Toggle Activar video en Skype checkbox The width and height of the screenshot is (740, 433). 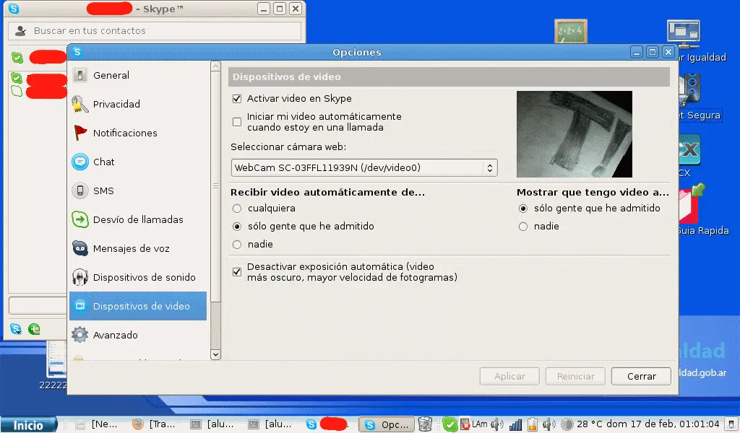point(236,99)
